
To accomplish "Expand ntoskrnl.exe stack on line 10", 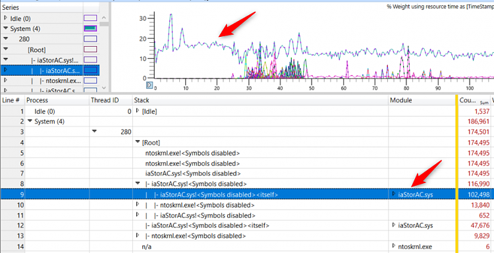I will (138, 205).
